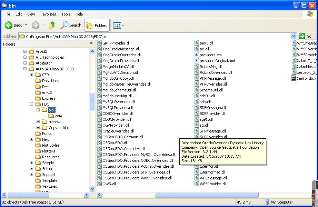Select the MySQLProvider.dll file icon
The image size is (318, 207).
click(x=99, y=108)
